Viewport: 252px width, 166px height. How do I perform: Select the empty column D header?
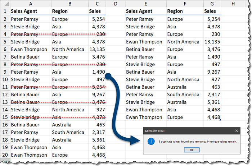point(115,4)
